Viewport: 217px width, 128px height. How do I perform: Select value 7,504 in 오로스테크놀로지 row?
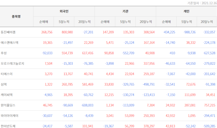49,64
